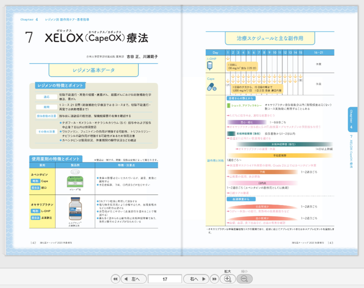
Task: Click author names 吉田 正、川瀬範子
Action: point(142,56)
